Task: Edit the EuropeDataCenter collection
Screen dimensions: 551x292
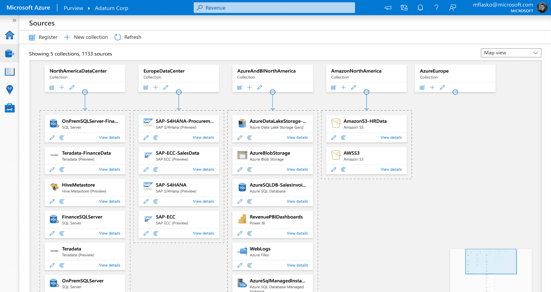Action: pyautogui.click(x=166, y=87)
